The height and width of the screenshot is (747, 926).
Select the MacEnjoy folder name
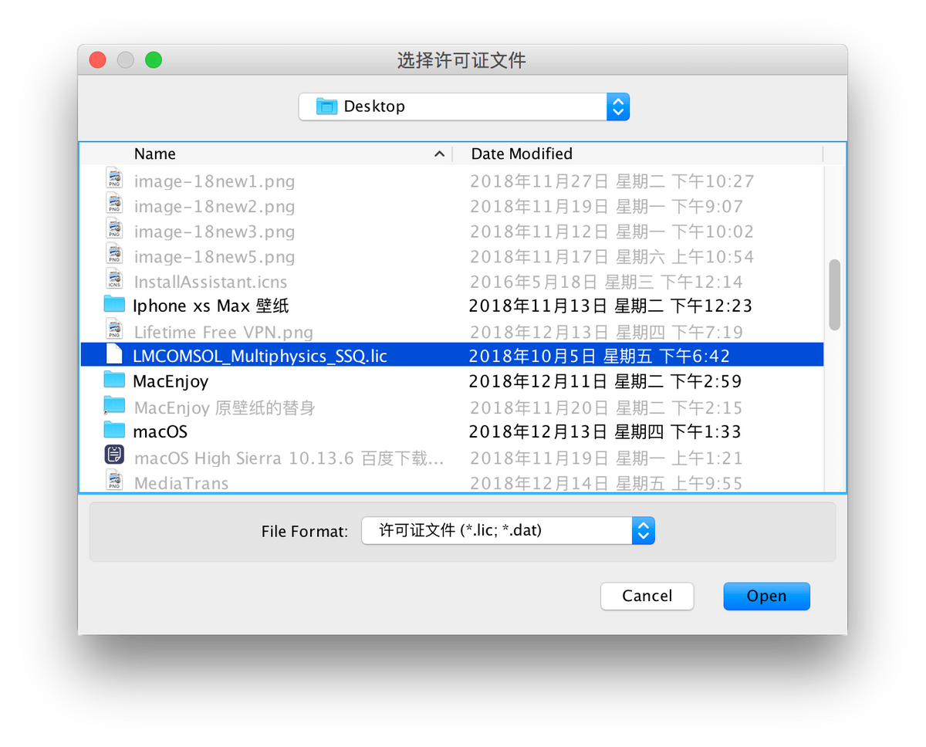[x=171, y=381]
